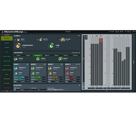Click Band 2 Release slider
136x123 pixels.
pyautogui.click(x=40, y=79)
